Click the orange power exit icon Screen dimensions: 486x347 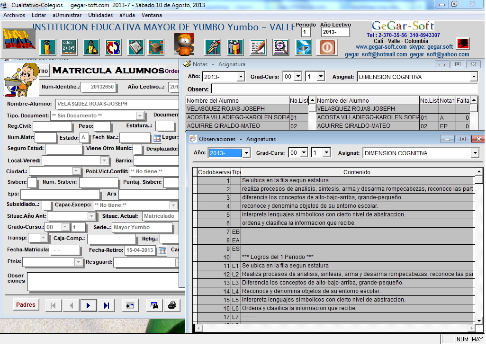click(327, 47)
